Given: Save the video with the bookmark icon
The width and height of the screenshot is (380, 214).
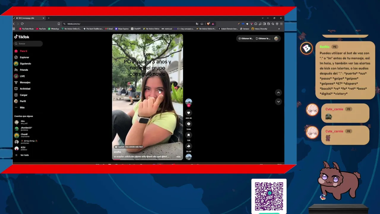Looking at the screenshot, I should (x=189, y=135).
